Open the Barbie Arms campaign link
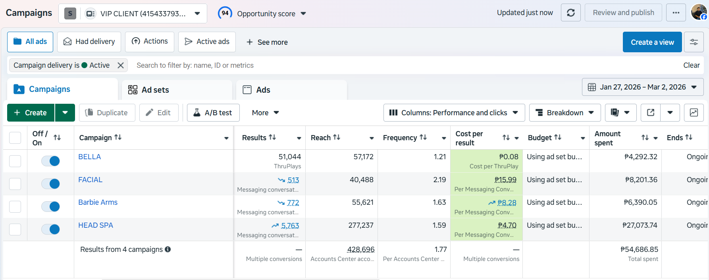This screenshot has height=280, width=709. click(98, 202)
